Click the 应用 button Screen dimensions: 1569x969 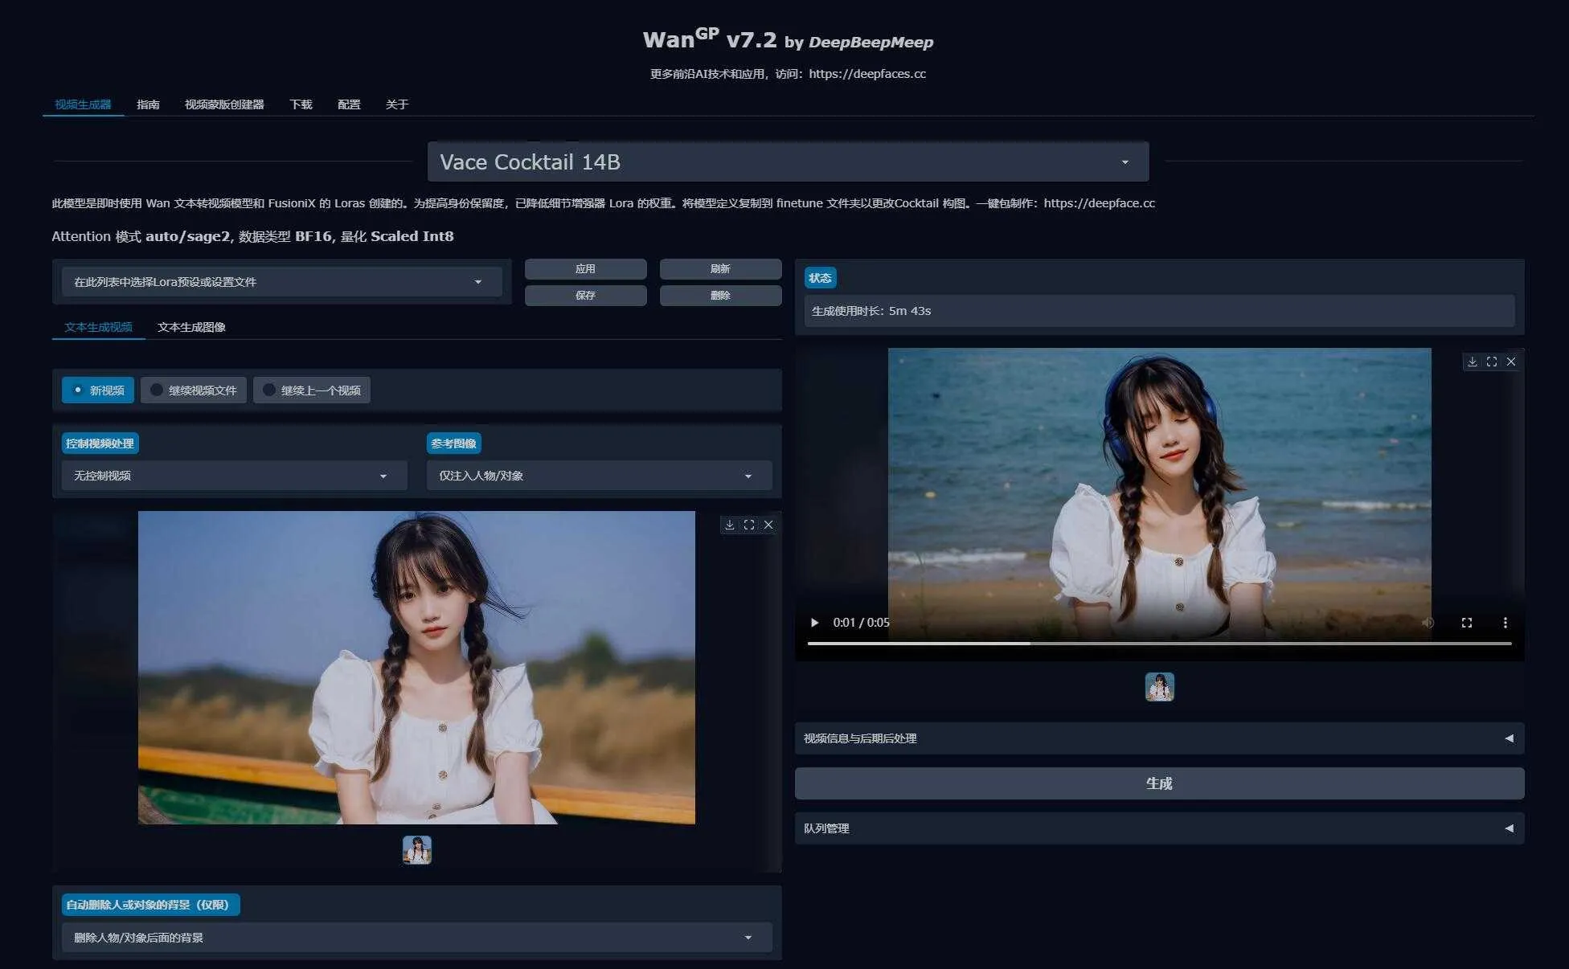(x=585, y=269)
